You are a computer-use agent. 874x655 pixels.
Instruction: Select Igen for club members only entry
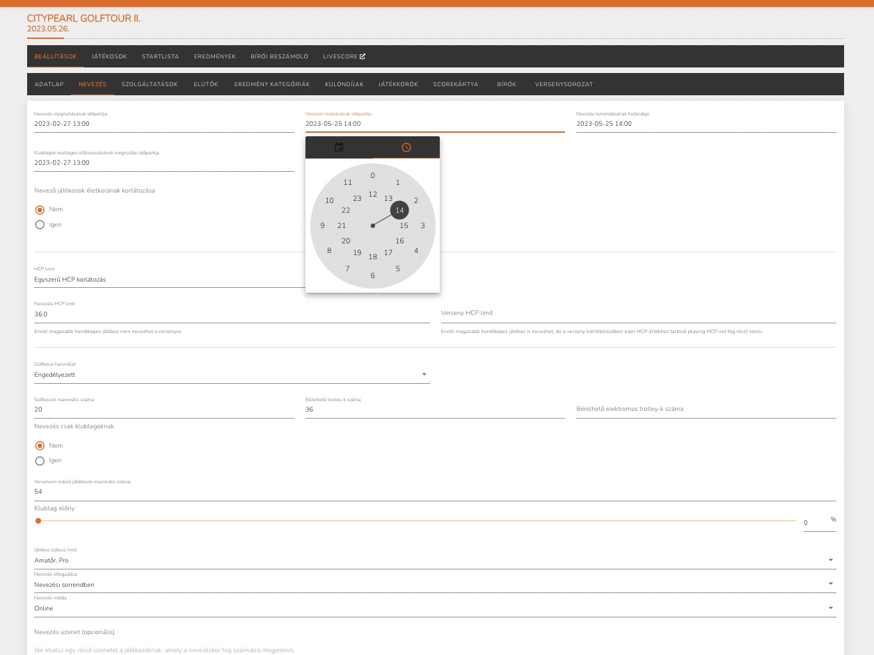point(40,460)
